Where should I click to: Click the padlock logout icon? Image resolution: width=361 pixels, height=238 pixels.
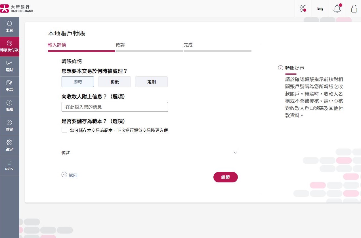pyautogui.click(x=354, y=9)
